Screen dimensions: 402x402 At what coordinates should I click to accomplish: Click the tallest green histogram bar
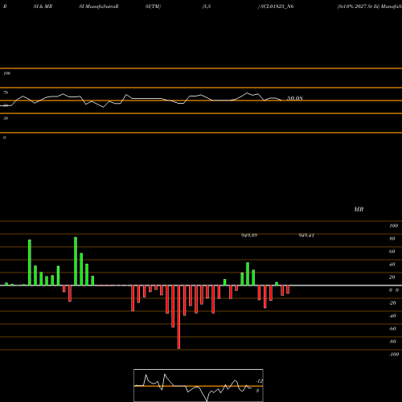point(76,261)
